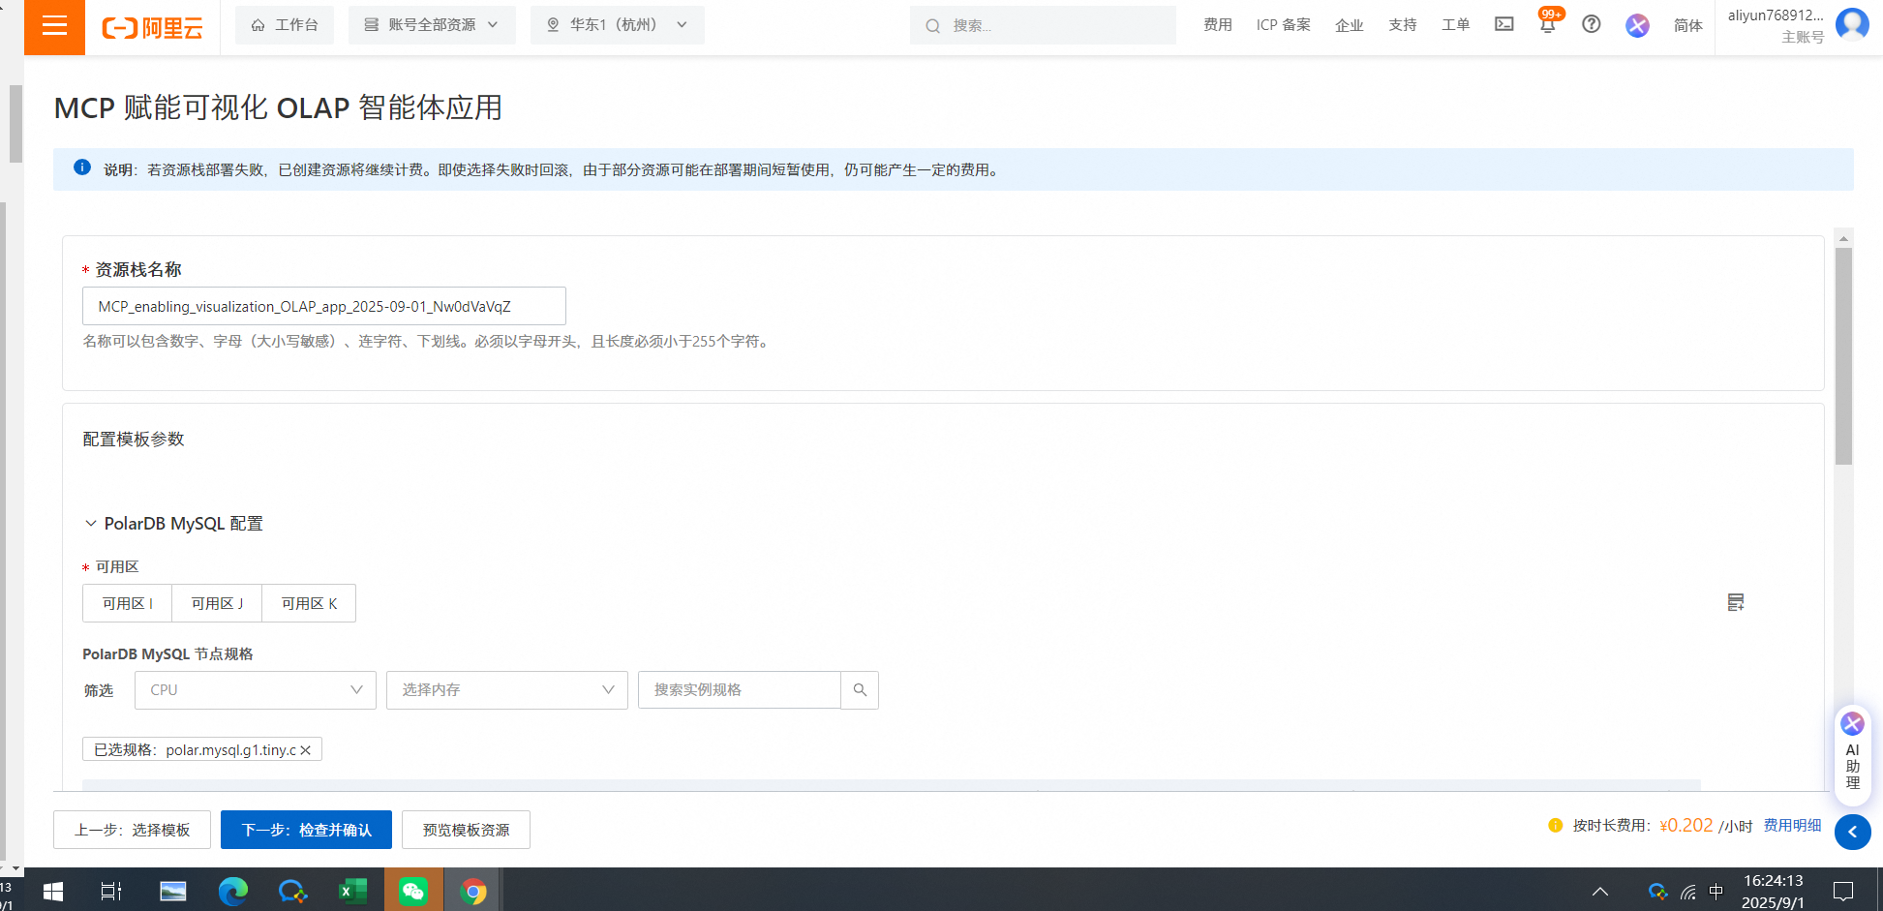Open Excel from the taskbar
The width and height of the screenshot is (1883, 911).
point(352,891)
